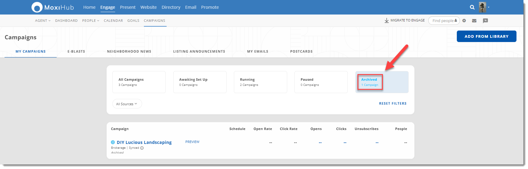Click the Synced info icon
This screenshot has width=528, height=169.
click(142, 148)
